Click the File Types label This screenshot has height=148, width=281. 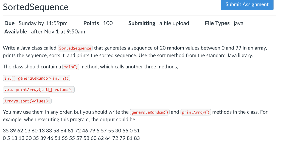(217, 23)
